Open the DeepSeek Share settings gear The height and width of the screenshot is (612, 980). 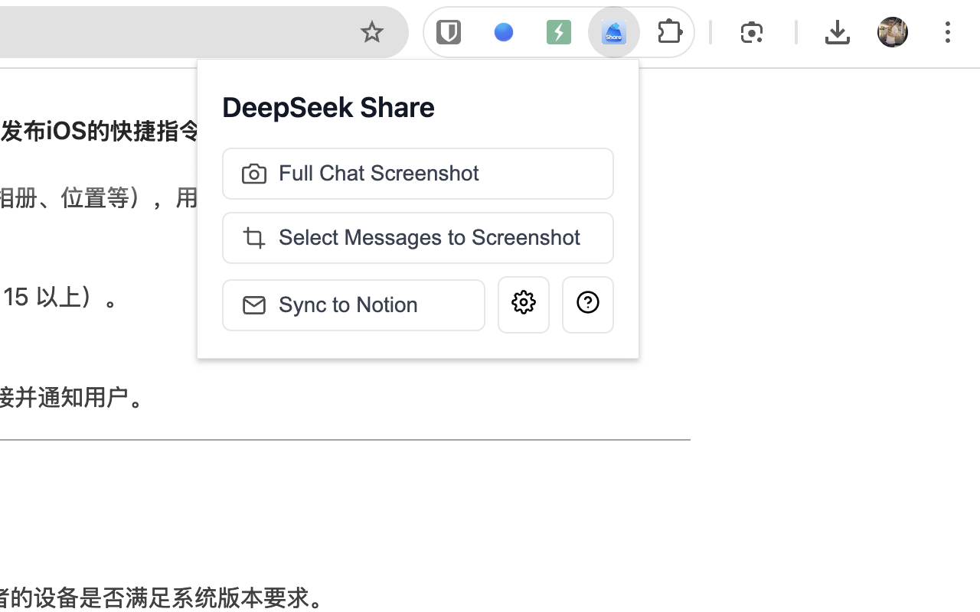523,304
